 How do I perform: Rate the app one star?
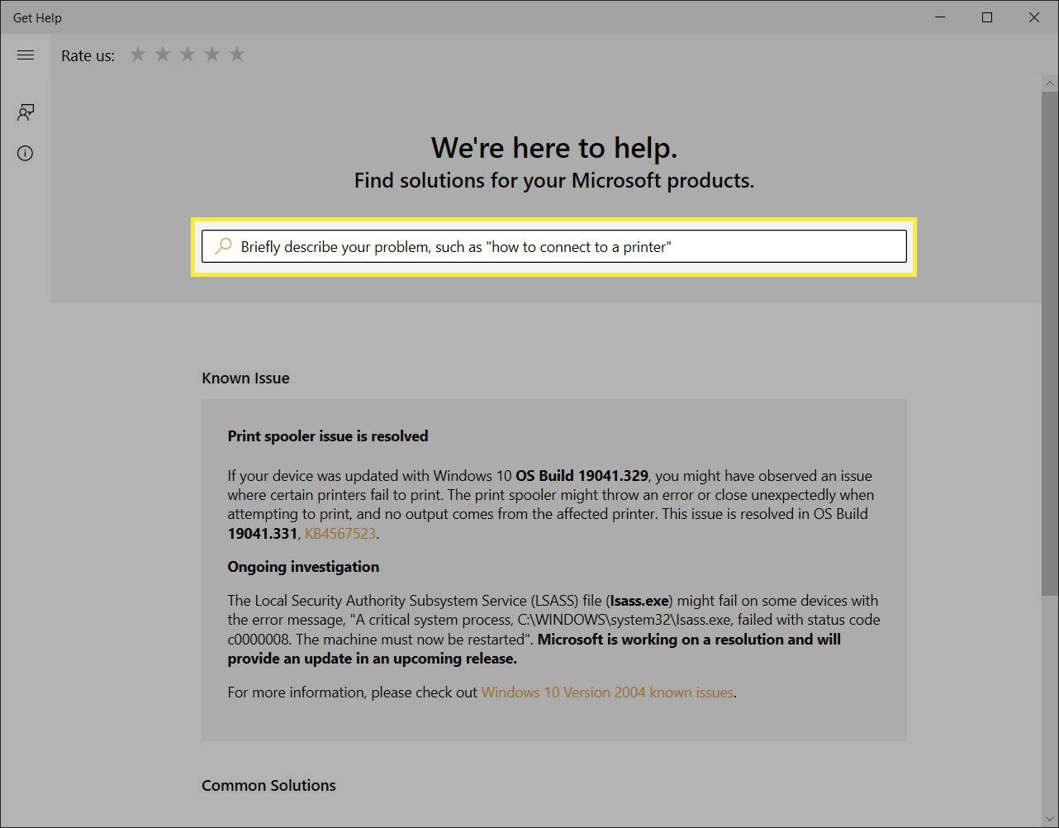(138, 55)
